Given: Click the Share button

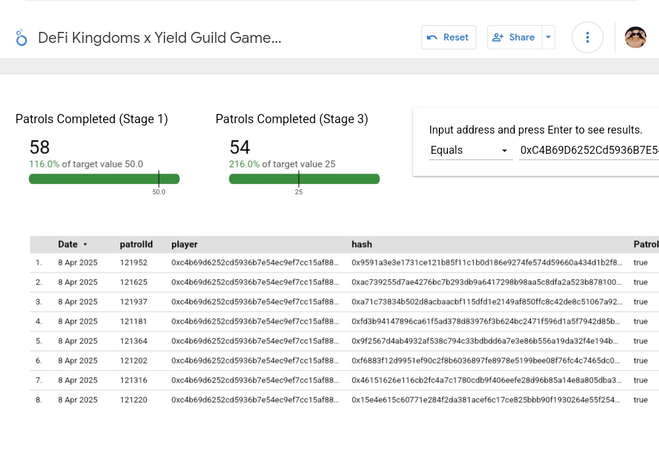Looking at the screenshot, I should click(x=514, y=37).
